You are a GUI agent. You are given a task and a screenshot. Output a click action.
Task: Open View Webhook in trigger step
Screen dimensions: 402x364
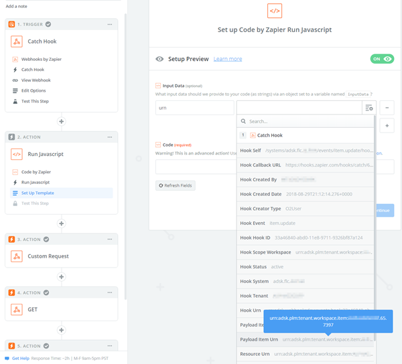click(36, 80)
